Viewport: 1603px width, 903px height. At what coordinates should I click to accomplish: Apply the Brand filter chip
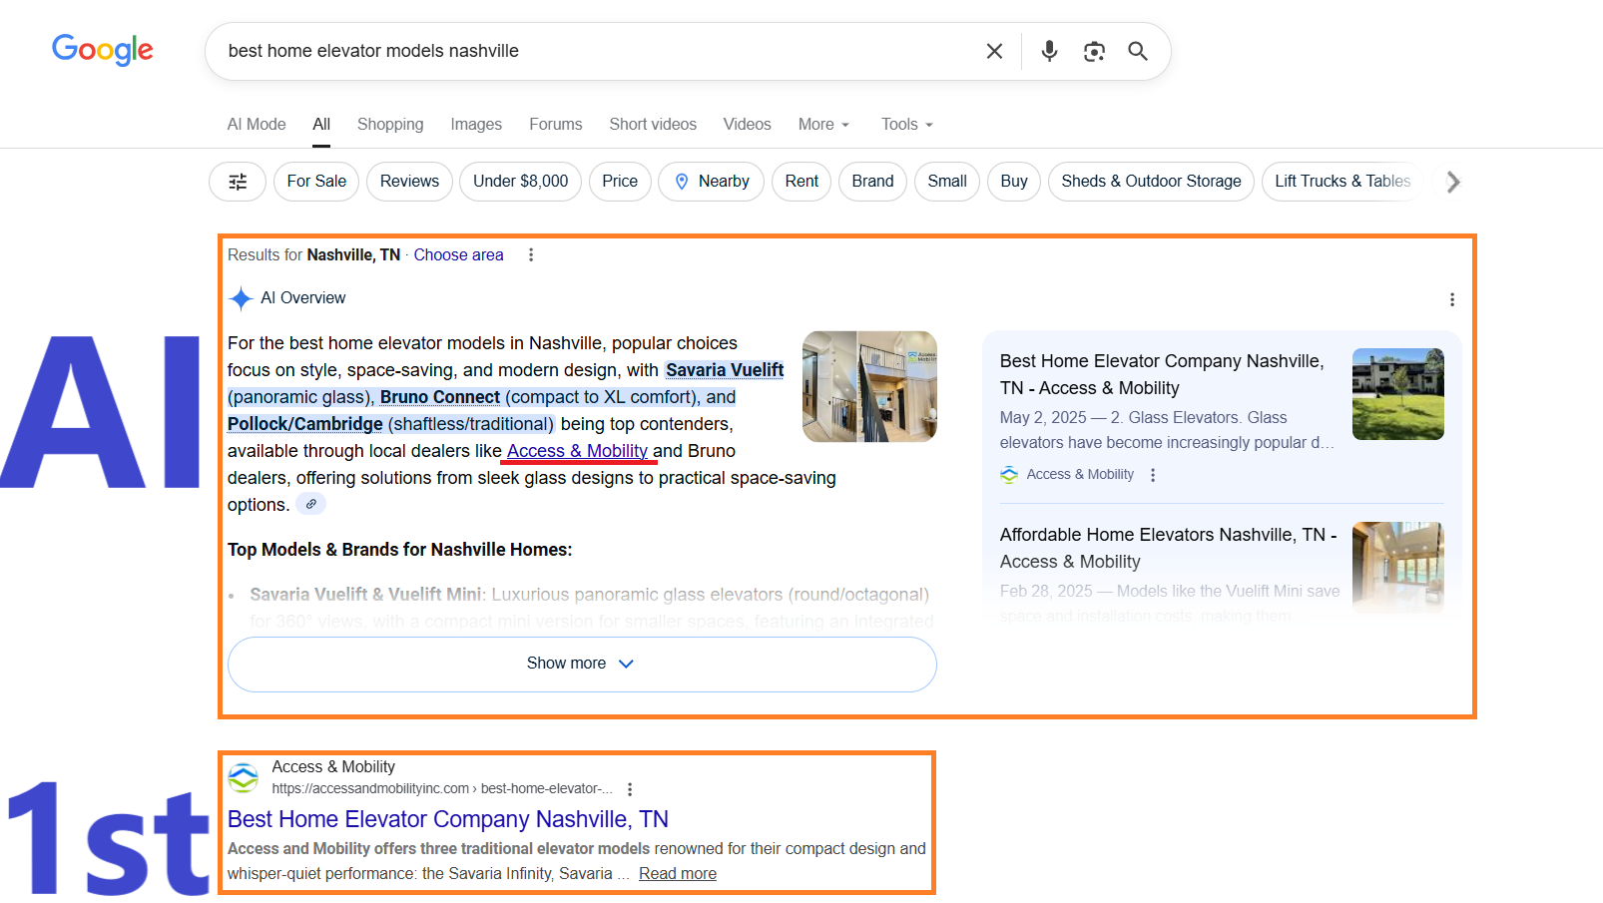point(873,182)
